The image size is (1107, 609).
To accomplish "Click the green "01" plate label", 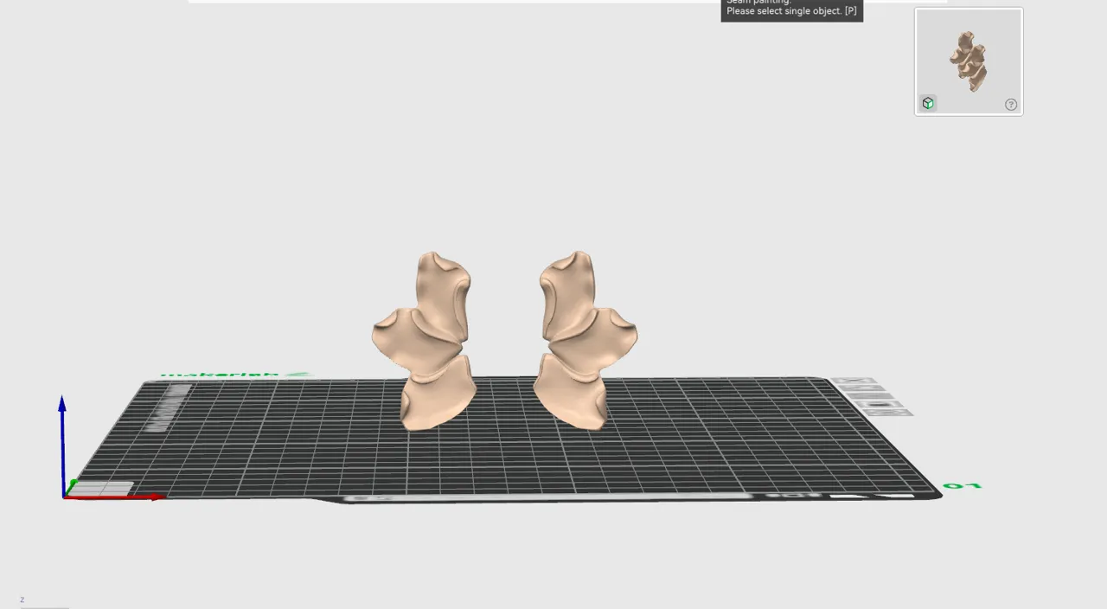I will pos(963,486).
